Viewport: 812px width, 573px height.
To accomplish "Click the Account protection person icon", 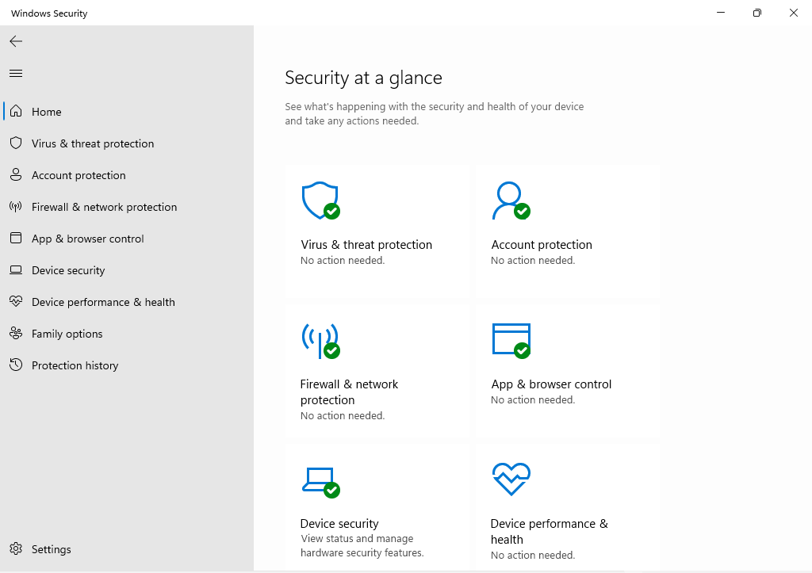I will click(x=510, y=200).
